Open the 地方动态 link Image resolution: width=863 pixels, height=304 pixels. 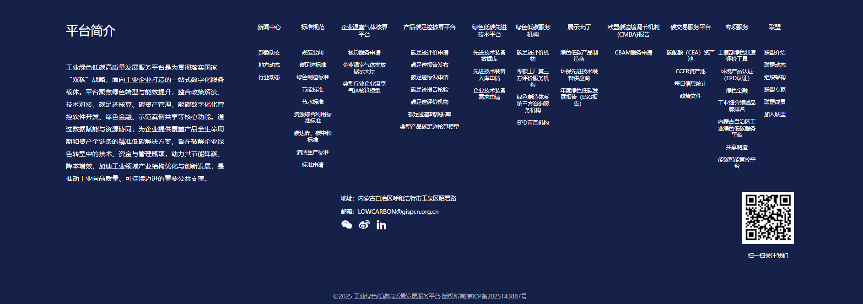pyautogui.click(x=269, y=65)
